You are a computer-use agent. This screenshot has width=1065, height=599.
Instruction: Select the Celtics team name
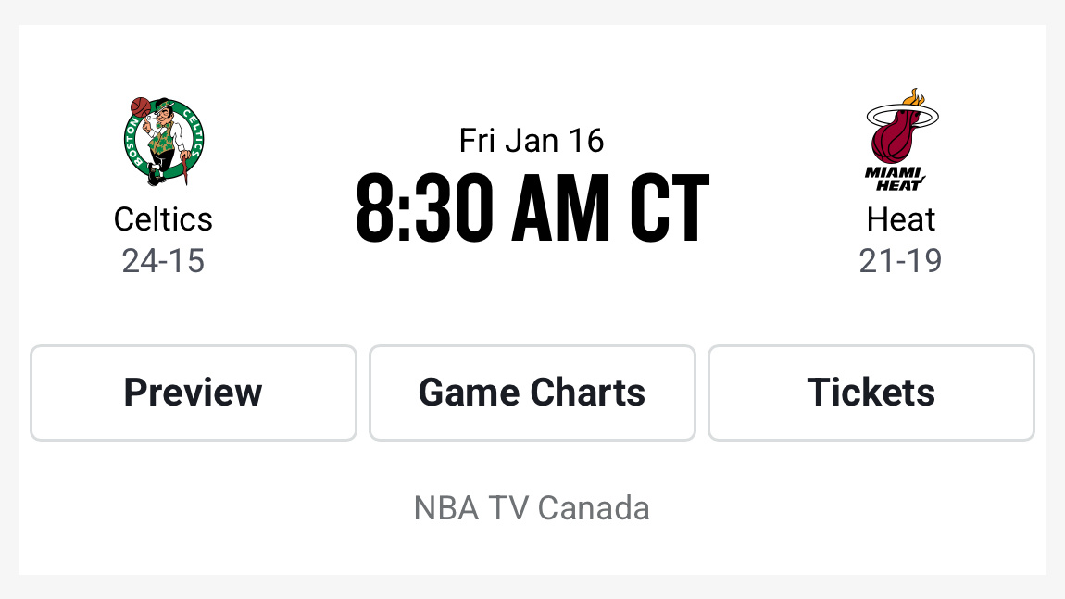tap(163, 219)
